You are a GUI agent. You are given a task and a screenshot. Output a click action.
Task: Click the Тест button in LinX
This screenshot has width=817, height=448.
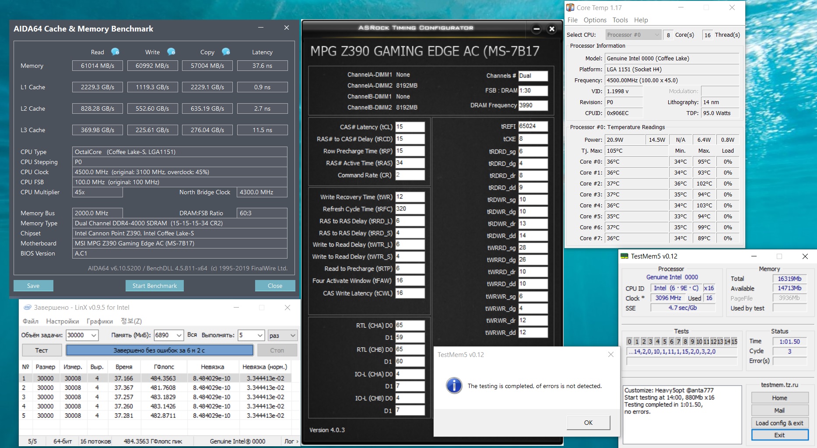point(42,350)
